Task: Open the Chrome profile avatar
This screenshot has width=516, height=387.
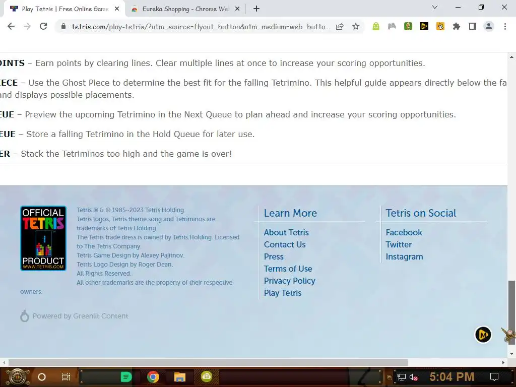Action: 489,26
